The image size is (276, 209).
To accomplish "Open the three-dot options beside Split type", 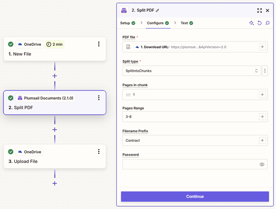I will coord(265,71).
